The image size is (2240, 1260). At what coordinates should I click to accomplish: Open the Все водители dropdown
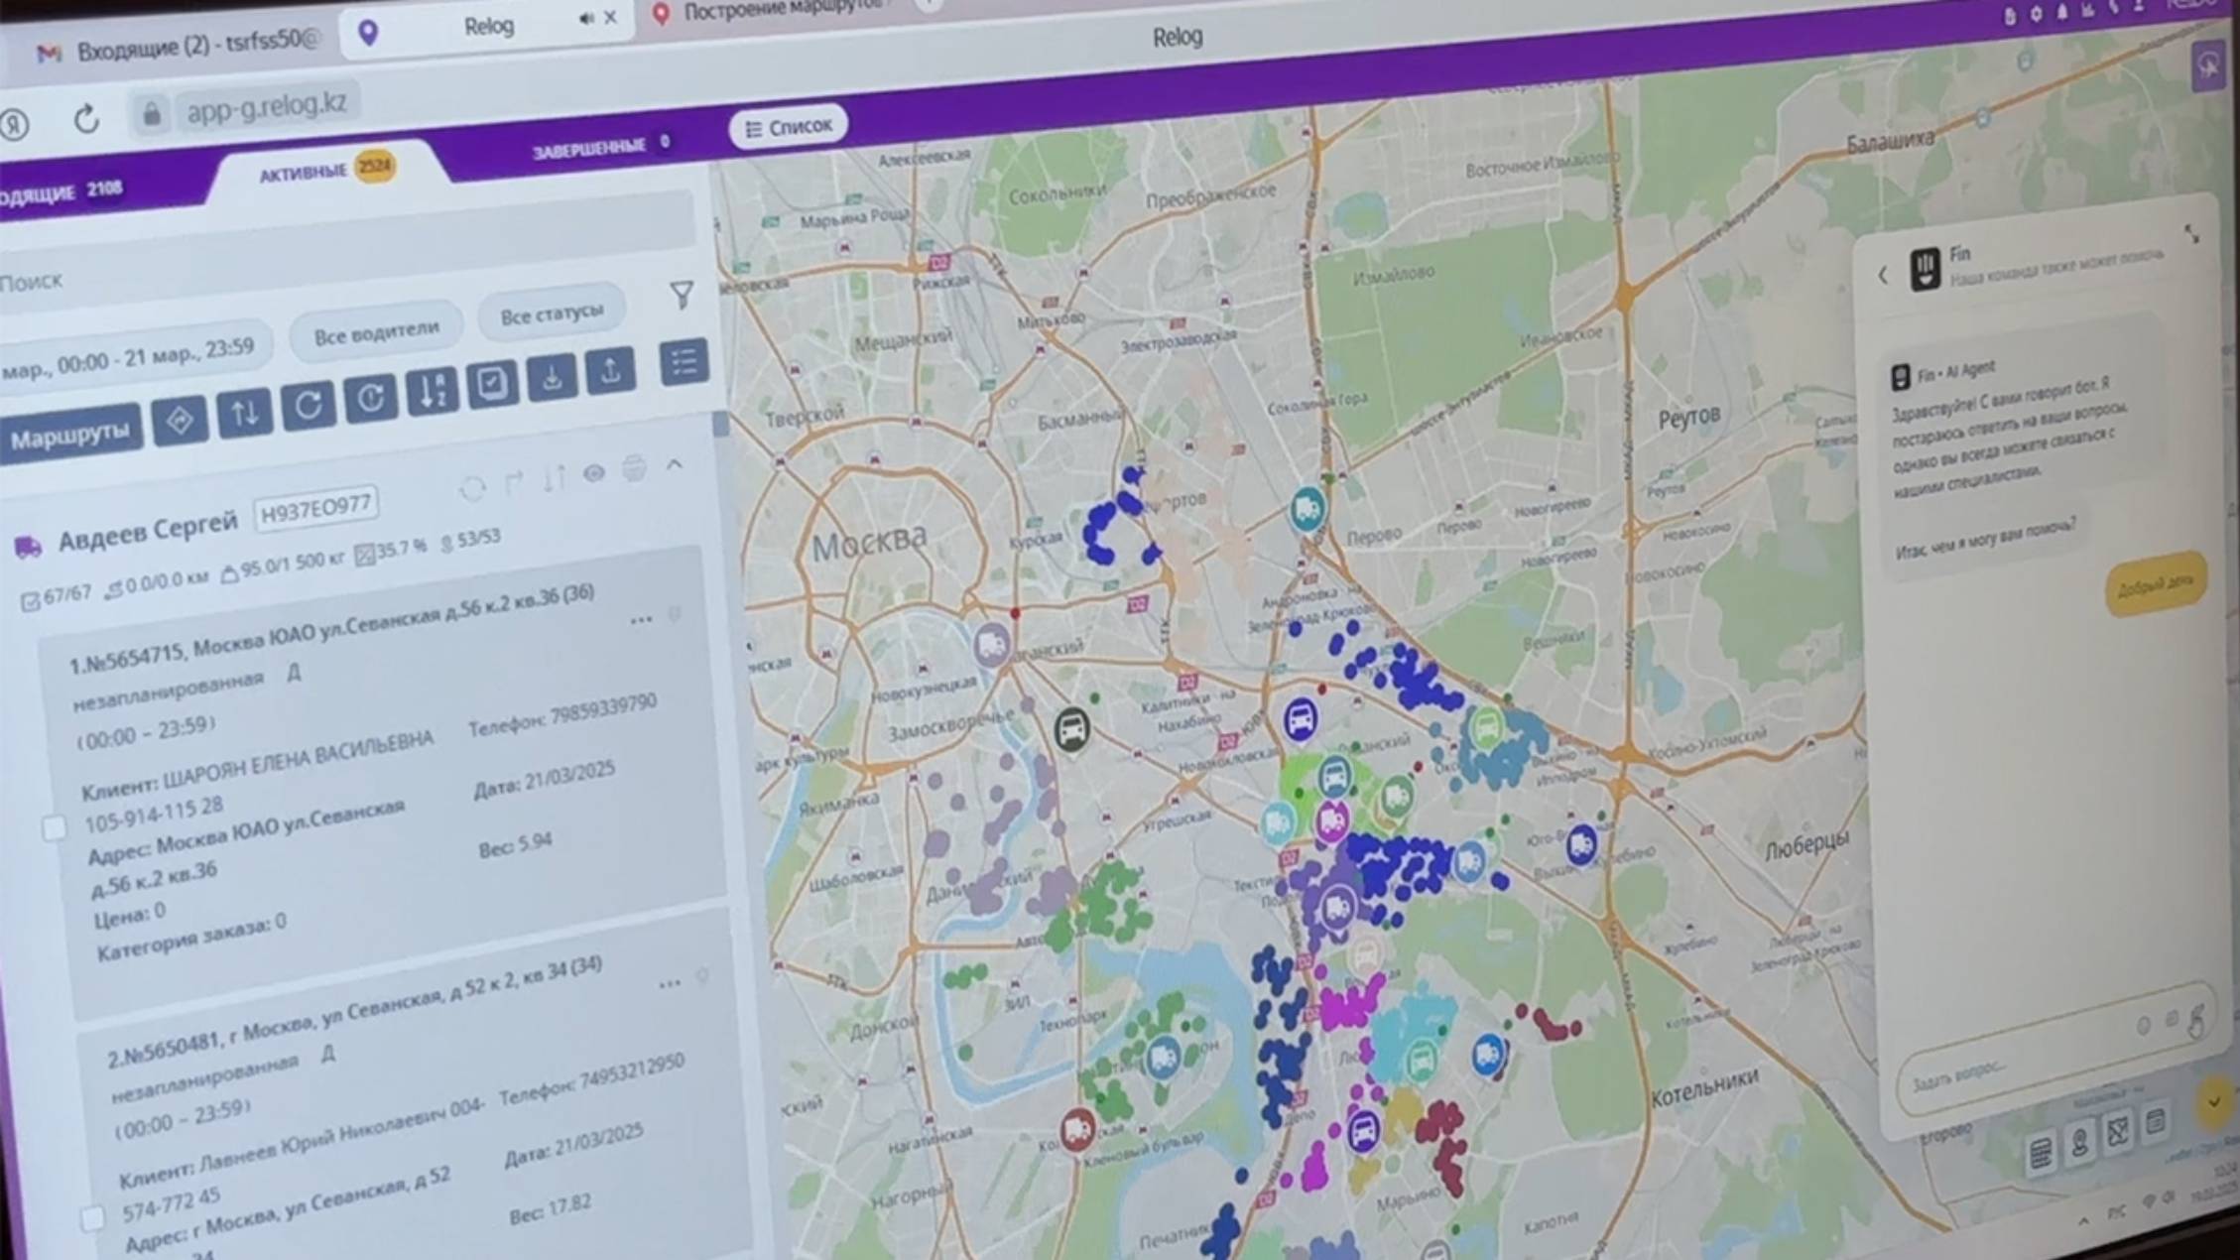tap(376, 331)
